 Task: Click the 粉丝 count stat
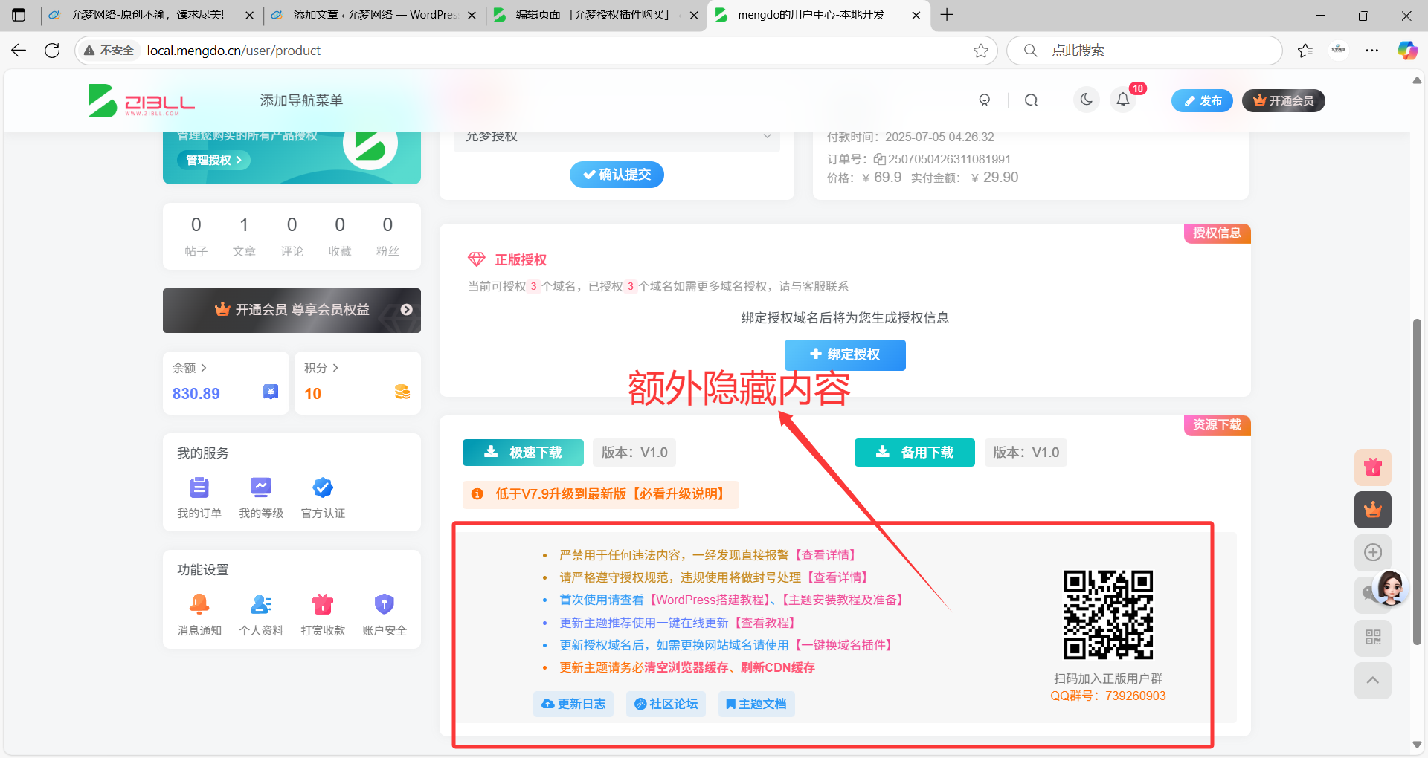[387, 236]
